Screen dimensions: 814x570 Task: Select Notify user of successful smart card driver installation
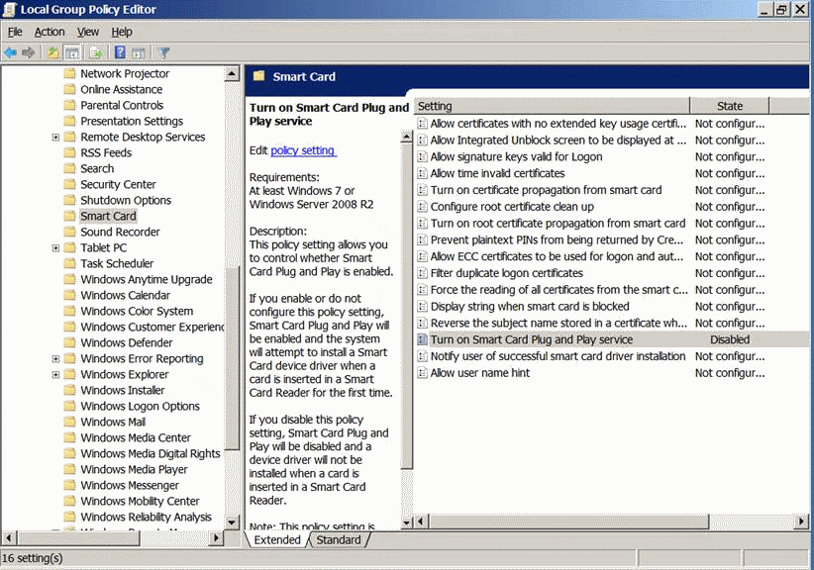558,356
